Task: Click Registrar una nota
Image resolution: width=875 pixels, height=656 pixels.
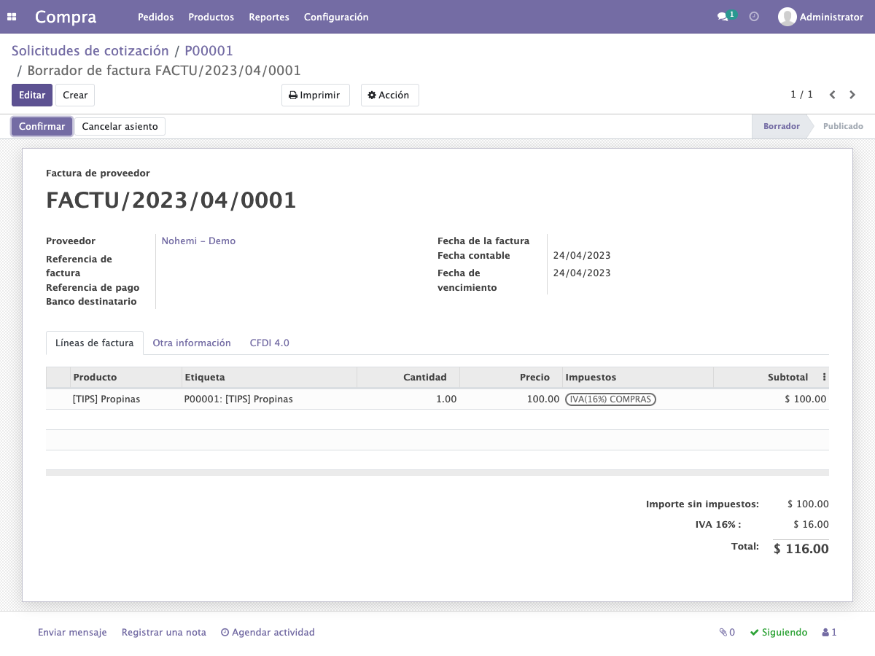Action: 164,633
